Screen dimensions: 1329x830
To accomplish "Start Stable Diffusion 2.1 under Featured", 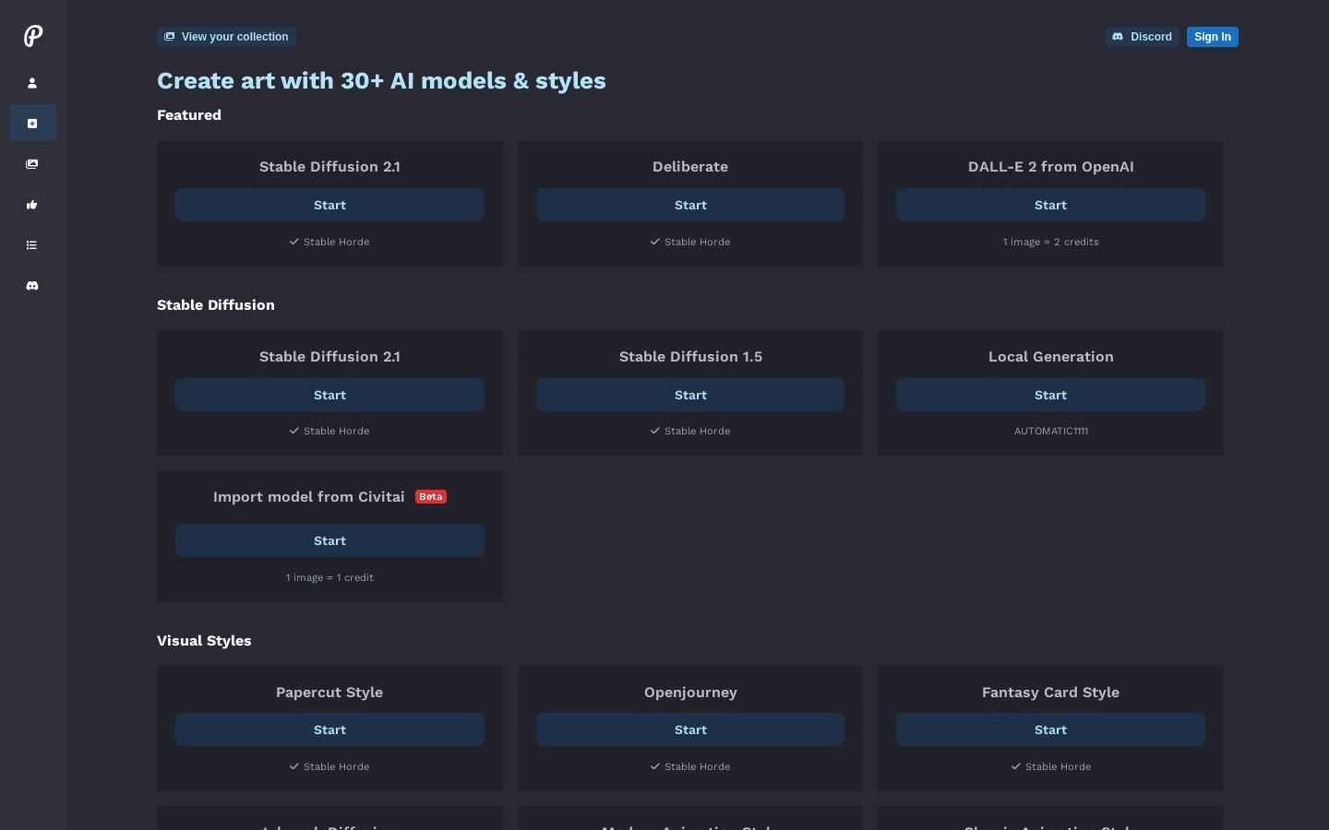I will [x=329, y=205].
